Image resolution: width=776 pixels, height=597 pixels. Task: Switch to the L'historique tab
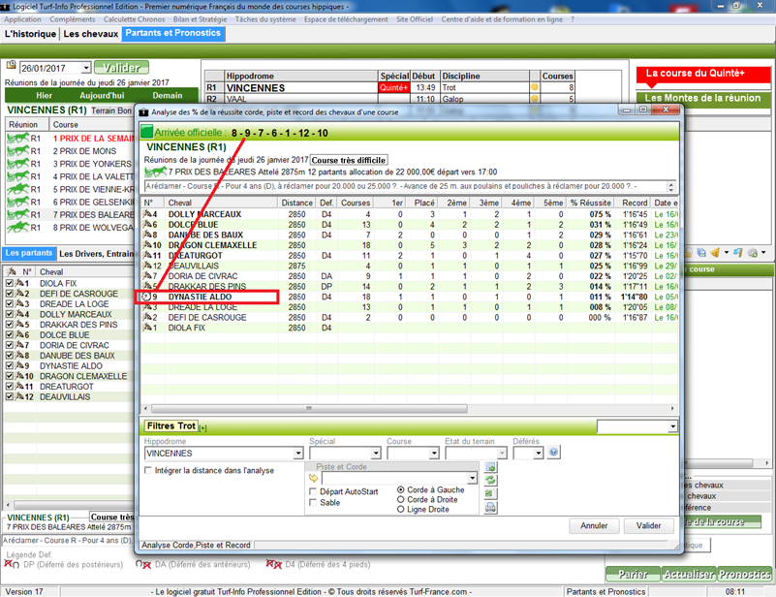(30, 34)
